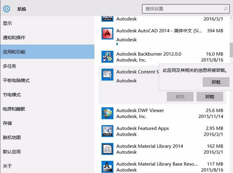The height and width of the screenshot is (173, 233).
Task: Confirm 卸载 in the popup
Action: [x=216, y=82]
